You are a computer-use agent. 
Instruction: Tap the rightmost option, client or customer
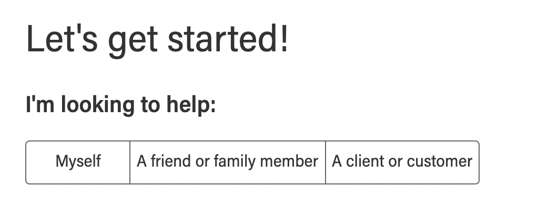(x=402, y=162)
